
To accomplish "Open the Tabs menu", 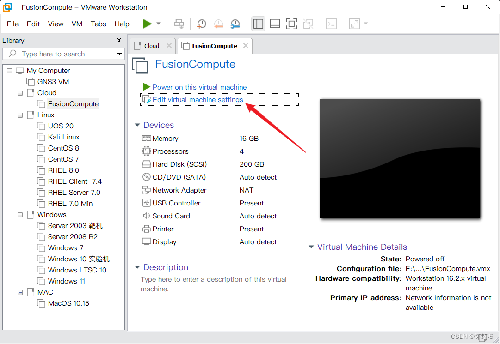I will [x=98, y=24].
